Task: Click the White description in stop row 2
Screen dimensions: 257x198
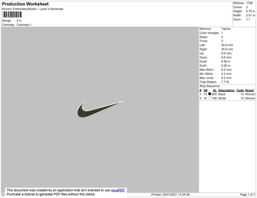Action: [222, 98]
